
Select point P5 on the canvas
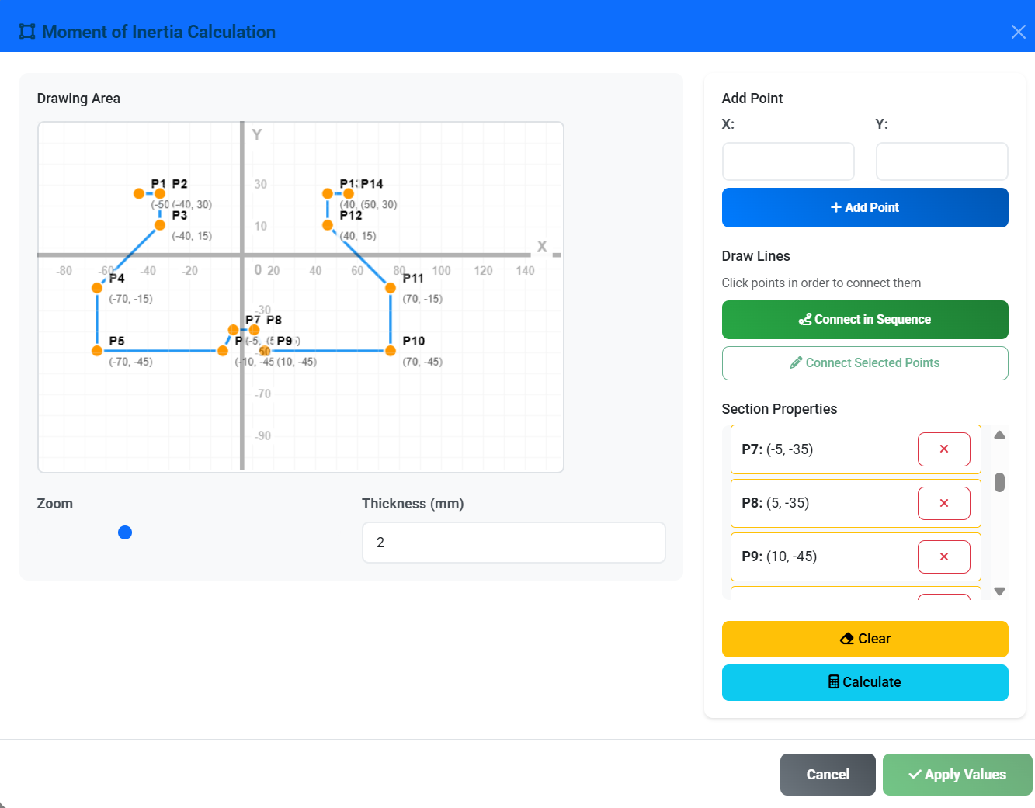(97, 351)
